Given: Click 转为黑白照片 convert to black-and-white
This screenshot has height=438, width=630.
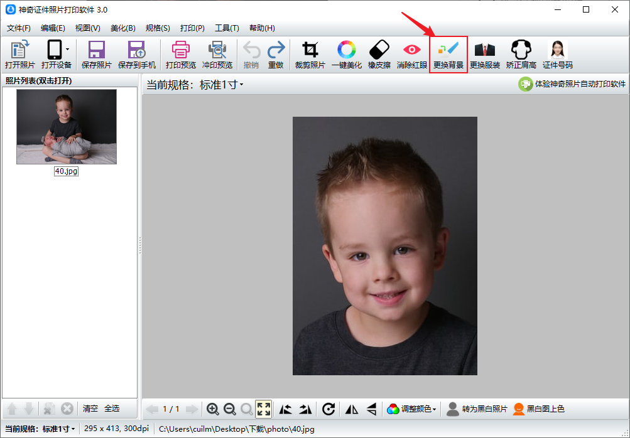Looking at the screenshot, I should coord(477,409).
